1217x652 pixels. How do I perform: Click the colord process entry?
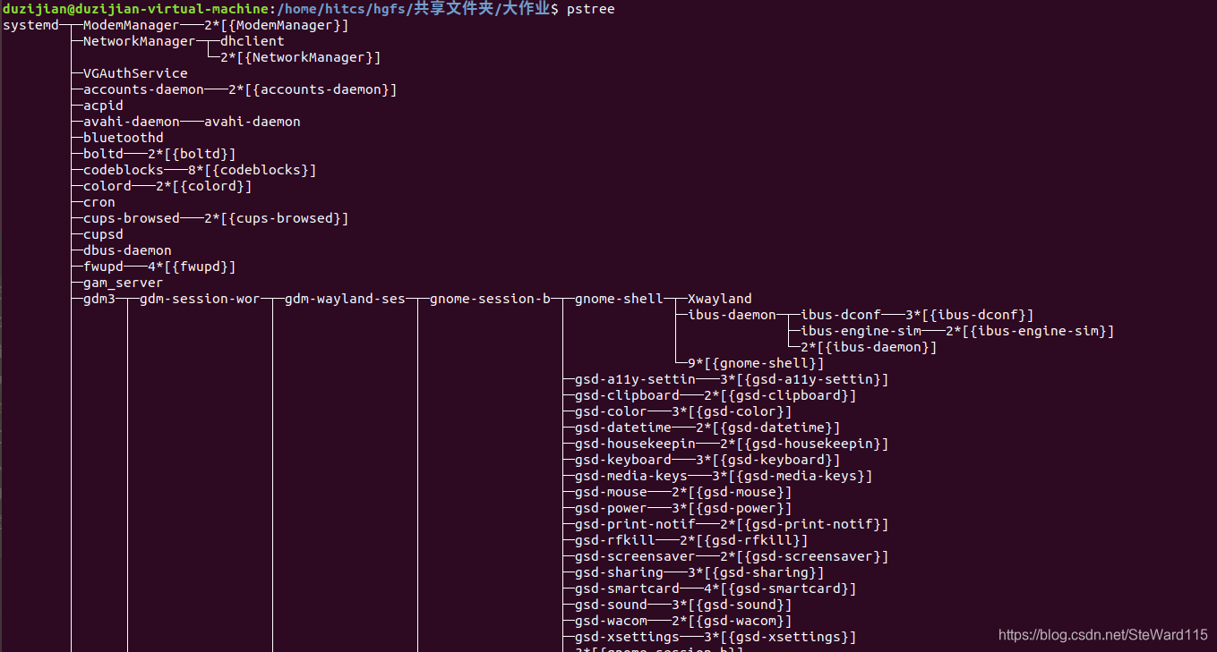coord(107,186)
